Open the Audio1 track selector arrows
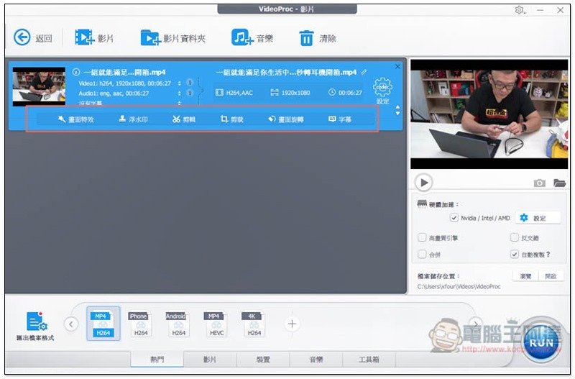The height and width of the screenshot is (379, 575). [179, 93]
